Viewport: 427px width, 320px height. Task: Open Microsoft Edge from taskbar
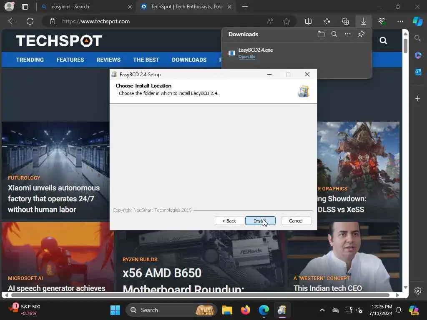click(x=264, y=310)
